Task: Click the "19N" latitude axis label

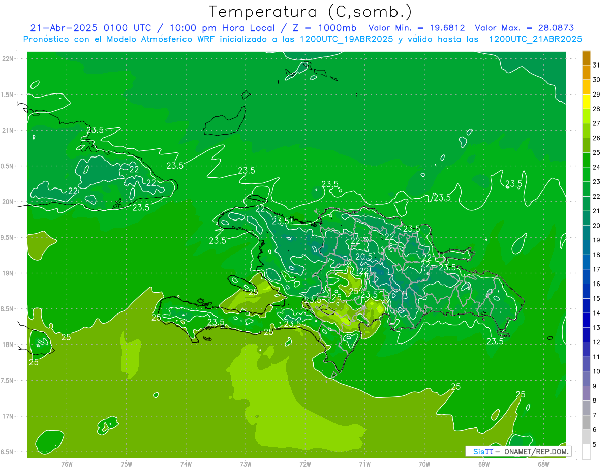Action: click(9, 273)
